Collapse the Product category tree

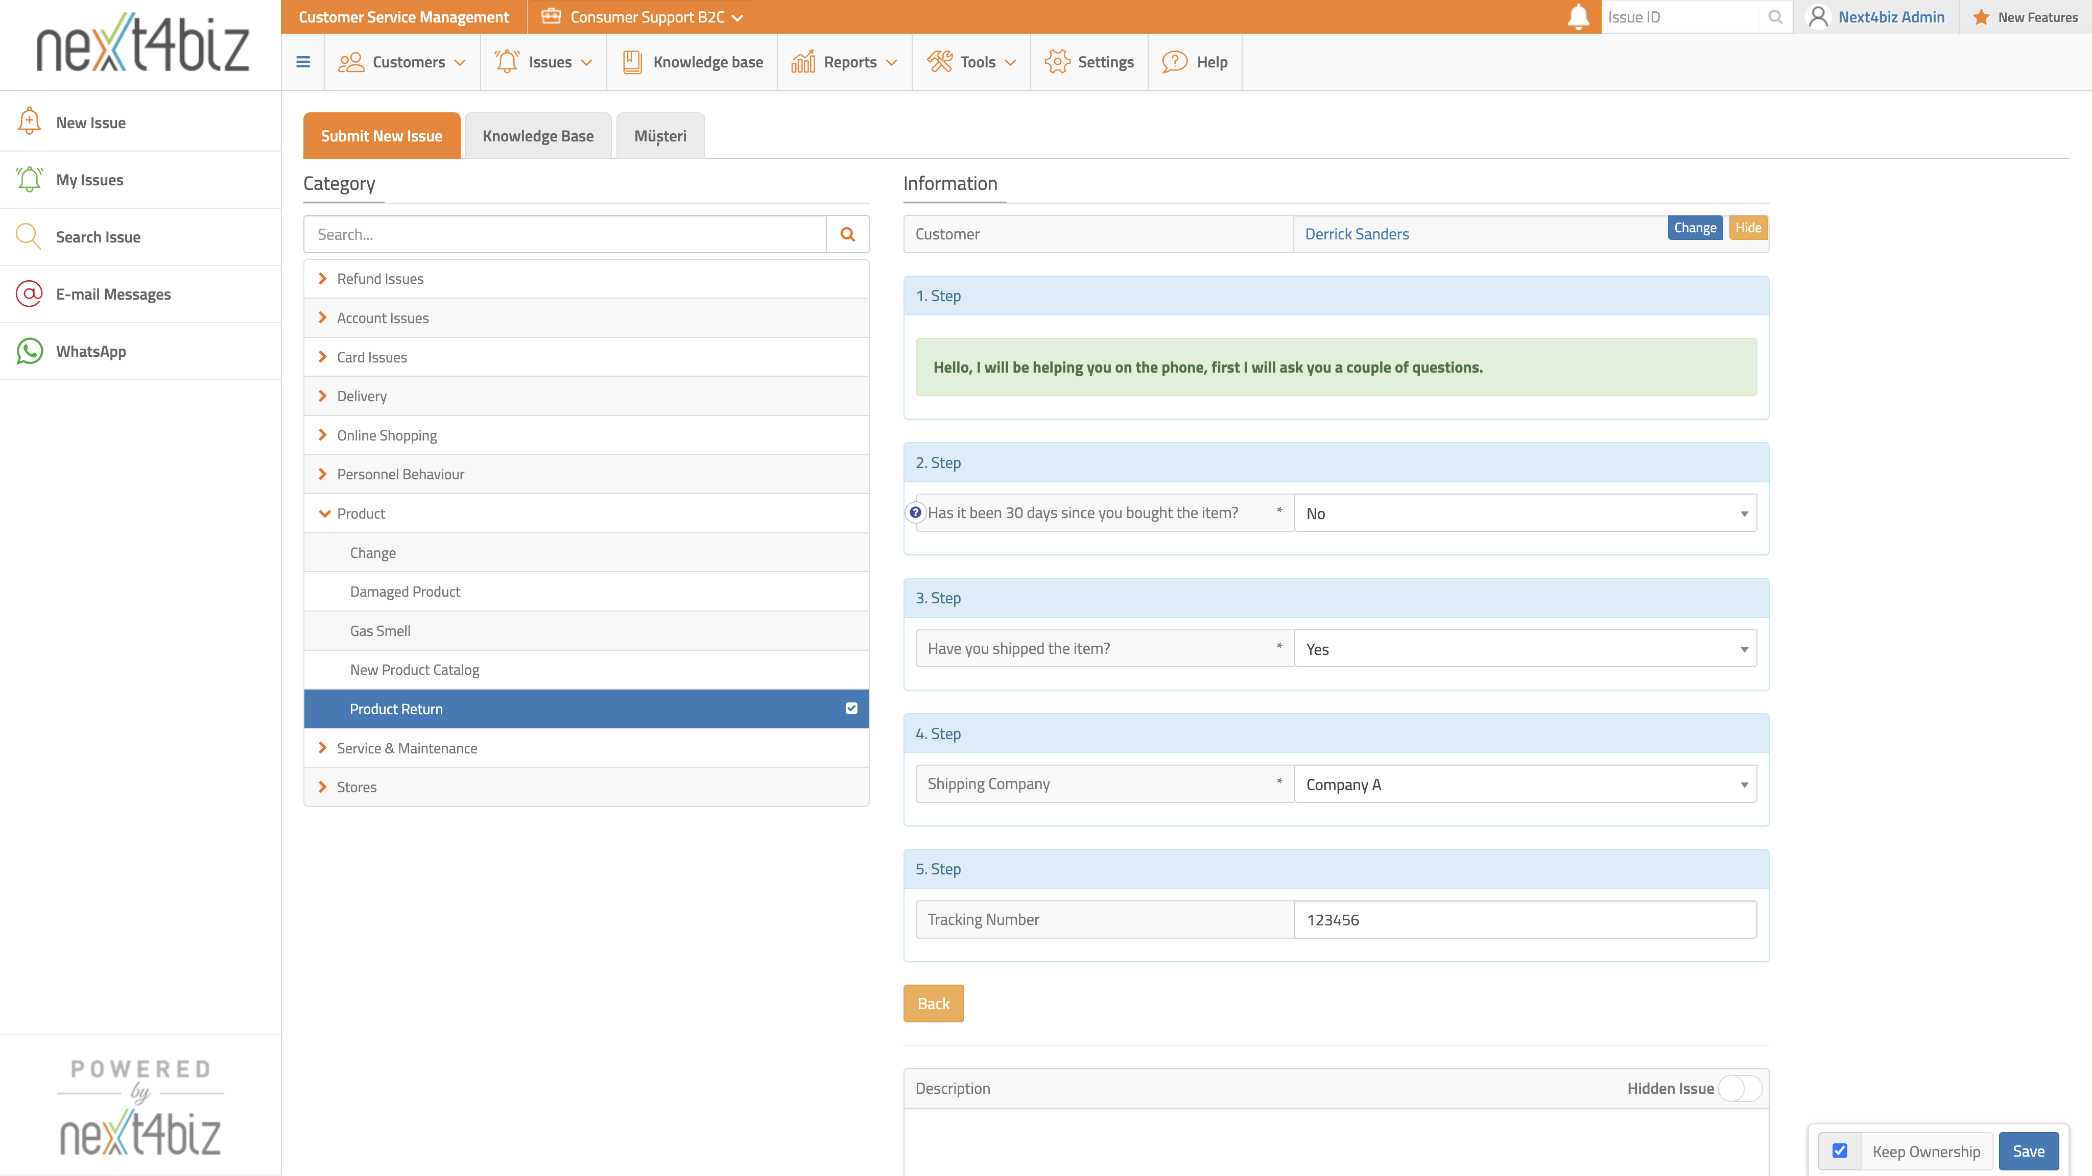click(322, 513)
